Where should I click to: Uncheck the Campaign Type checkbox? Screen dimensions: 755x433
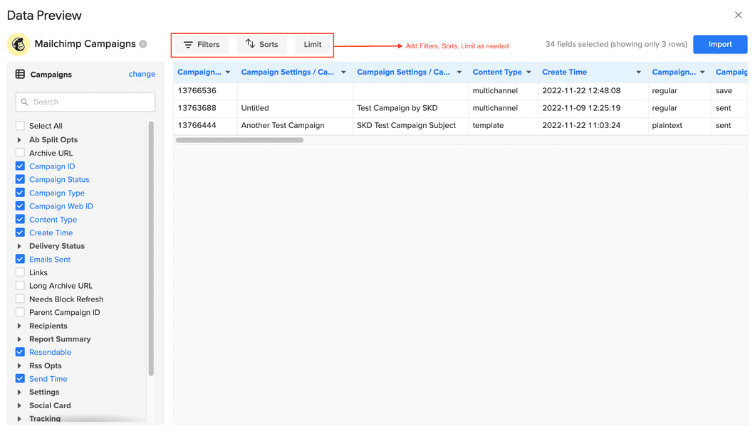point(20,193)
